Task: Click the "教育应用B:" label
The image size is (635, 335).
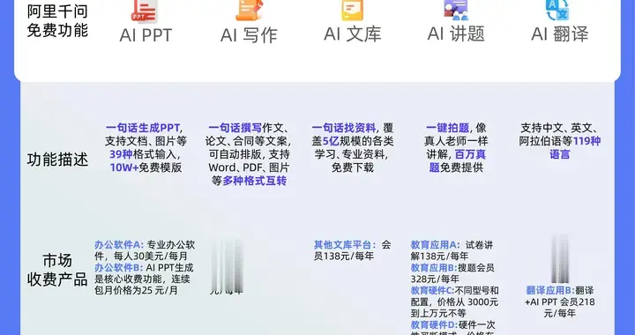Action: 434,267
